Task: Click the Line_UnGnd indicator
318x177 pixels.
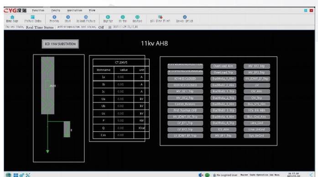Action: tap(257, 129)
